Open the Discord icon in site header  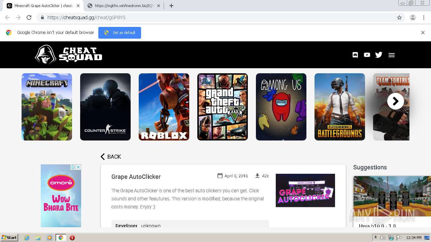pyautogui.click(x=355, y=55)
